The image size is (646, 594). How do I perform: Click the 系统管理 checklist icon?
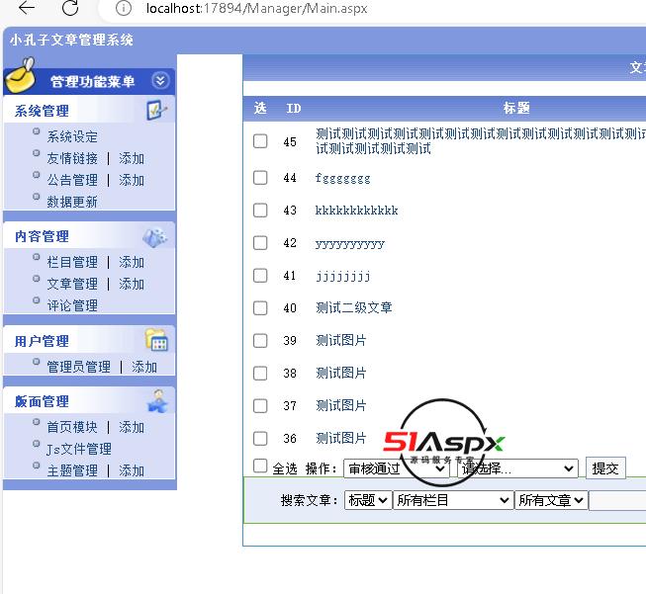click(x=156, y=110)
